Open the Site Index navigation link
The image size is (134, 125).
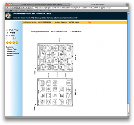tap(21, 18)
